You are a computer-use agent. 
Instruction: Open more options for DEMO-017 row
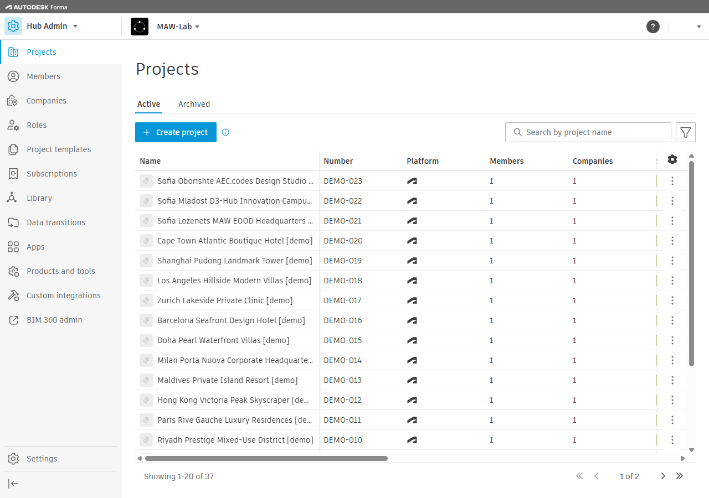(x=672, y=300)
